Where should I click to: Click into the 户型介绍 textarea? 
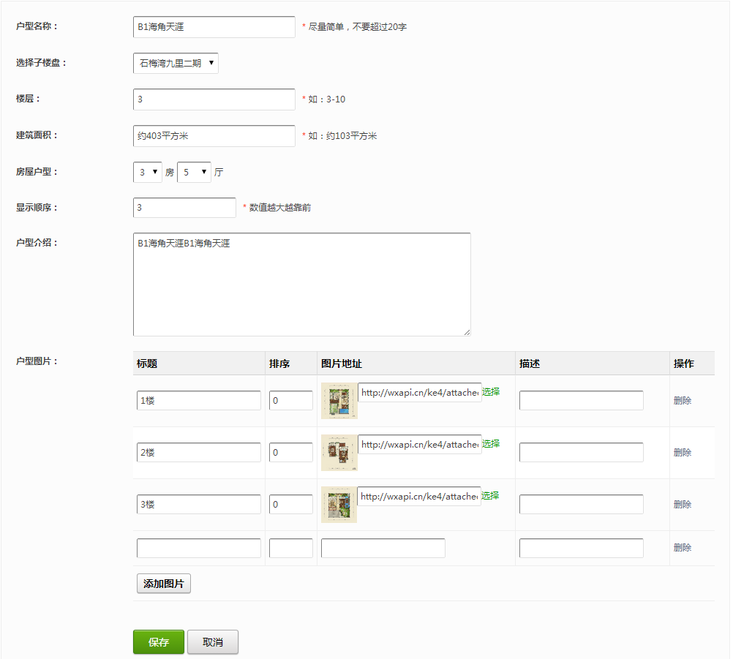coord(301,285)
